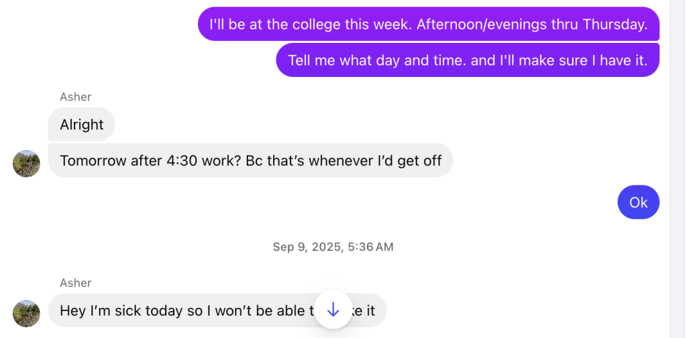
Task: Click the Asher name above "Alright"
Action: [x=75, y=97]
